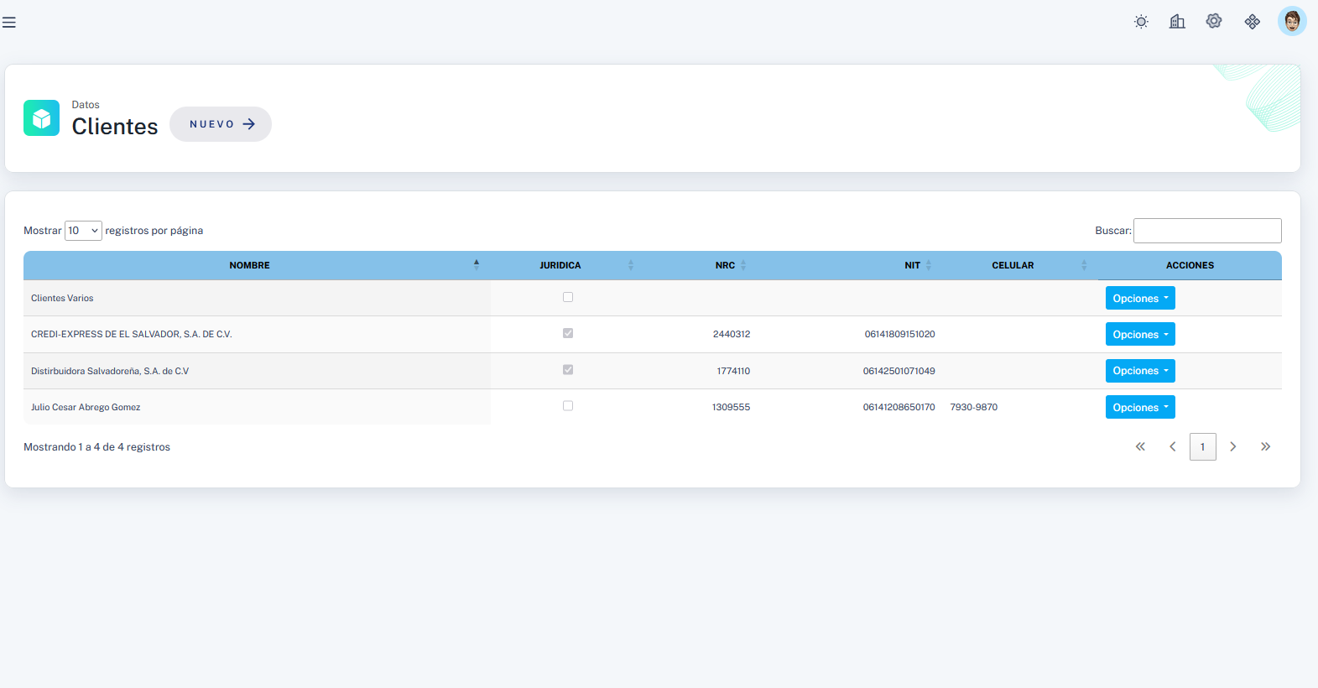Select page 1 in pagination
1318x688 pixels.
[x=1202, y=447]
